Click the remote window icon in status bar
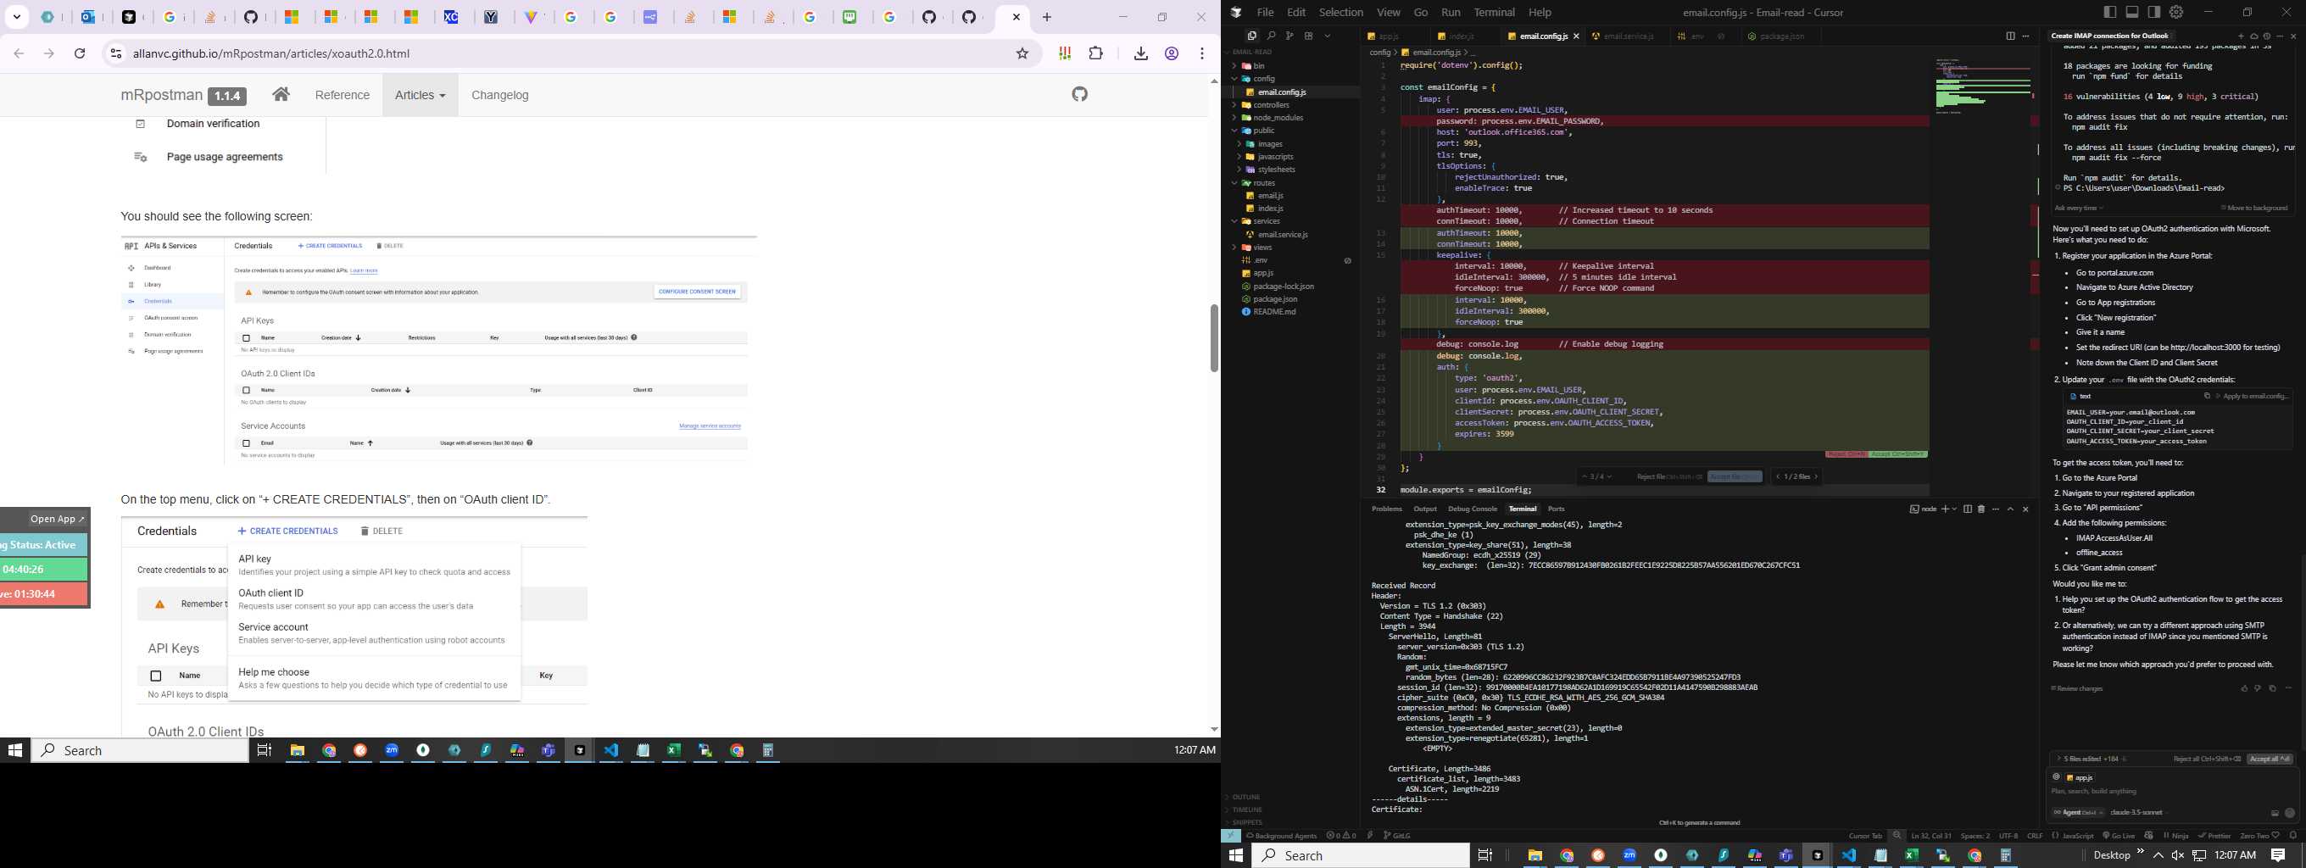Viewport: 2306px width, 868px height. coord(1232,836)
